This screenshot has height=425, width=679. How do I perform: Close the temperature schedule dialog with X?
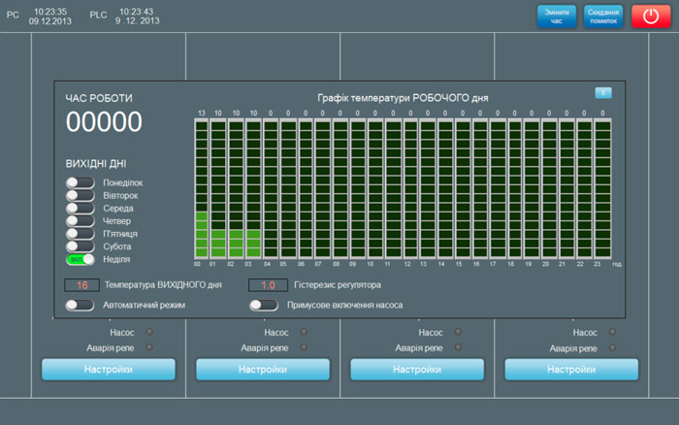[603, 93]
